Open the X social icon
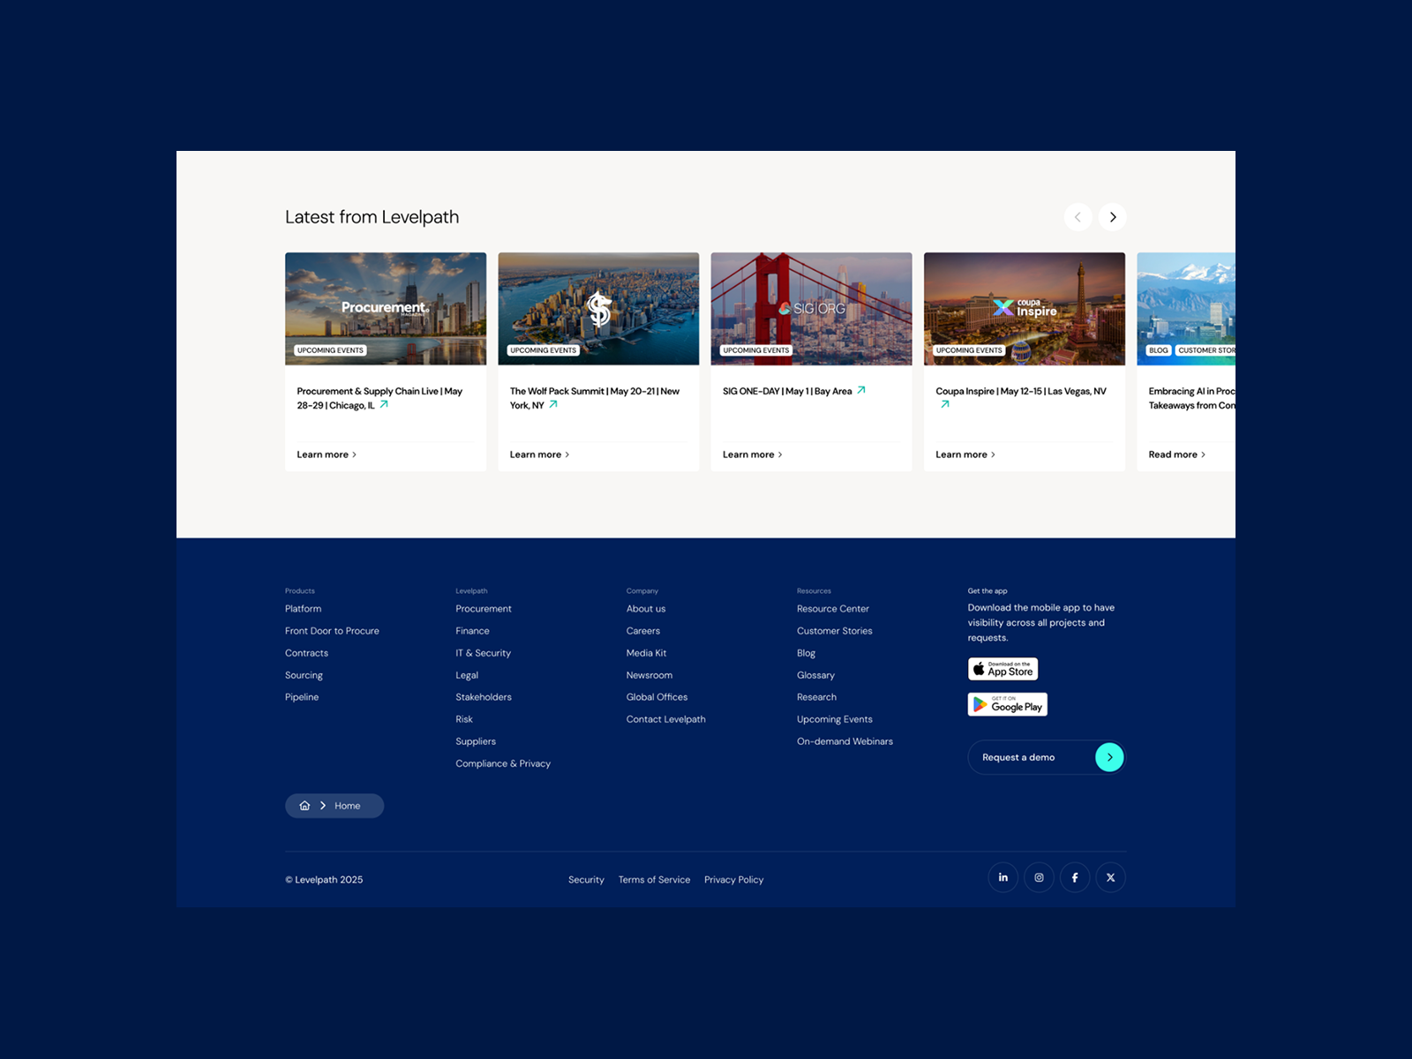 coord(1110,877)
